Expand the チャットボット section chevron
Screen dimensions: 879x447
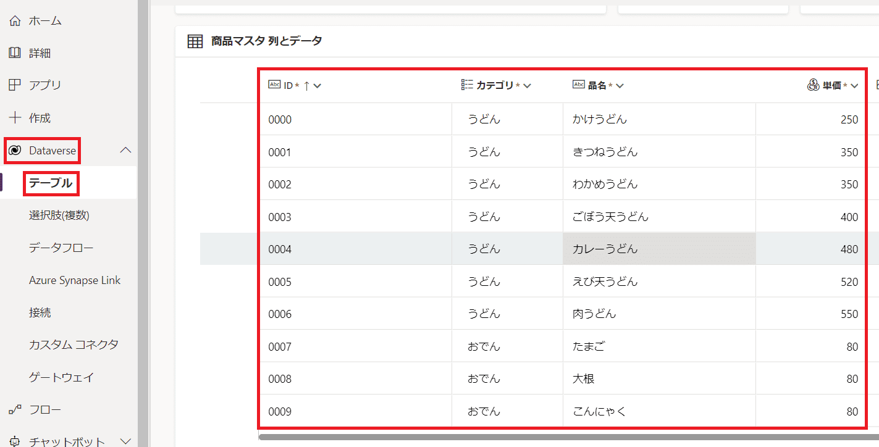point(125,441)
